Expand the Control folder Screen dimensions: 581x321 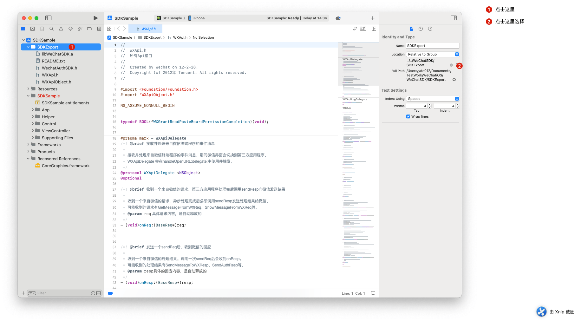(x=33, y=124)
